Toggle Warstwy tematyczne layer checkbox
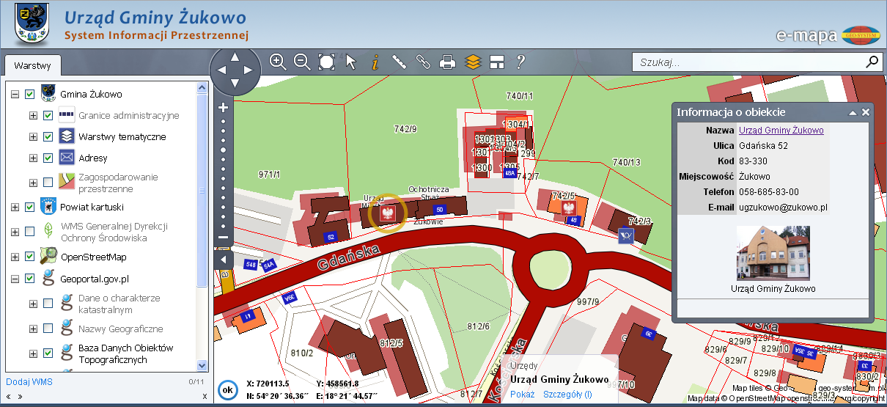887x407 pixels. pyautogui.click(x=48, y=136)
